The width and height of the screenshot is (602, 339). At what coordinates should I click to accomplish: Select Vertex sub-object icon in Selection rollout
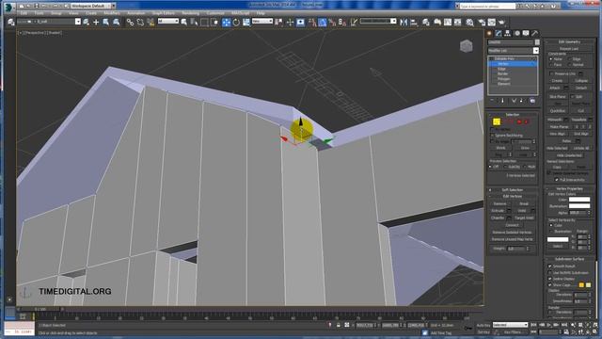tap(497, 121)
